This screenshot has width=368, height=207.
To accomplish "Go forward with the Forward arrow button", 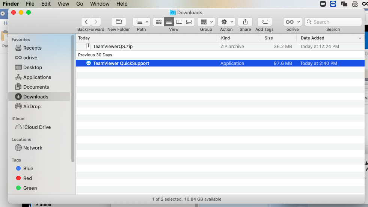I will [x=96, y=22].
